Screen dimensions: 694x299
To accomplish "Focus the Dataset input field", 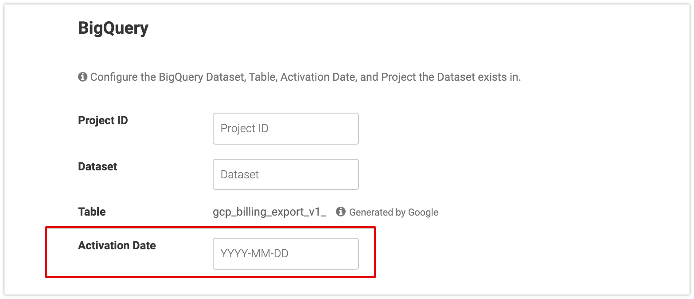I will pyautogui.click(x=285, y=174).
